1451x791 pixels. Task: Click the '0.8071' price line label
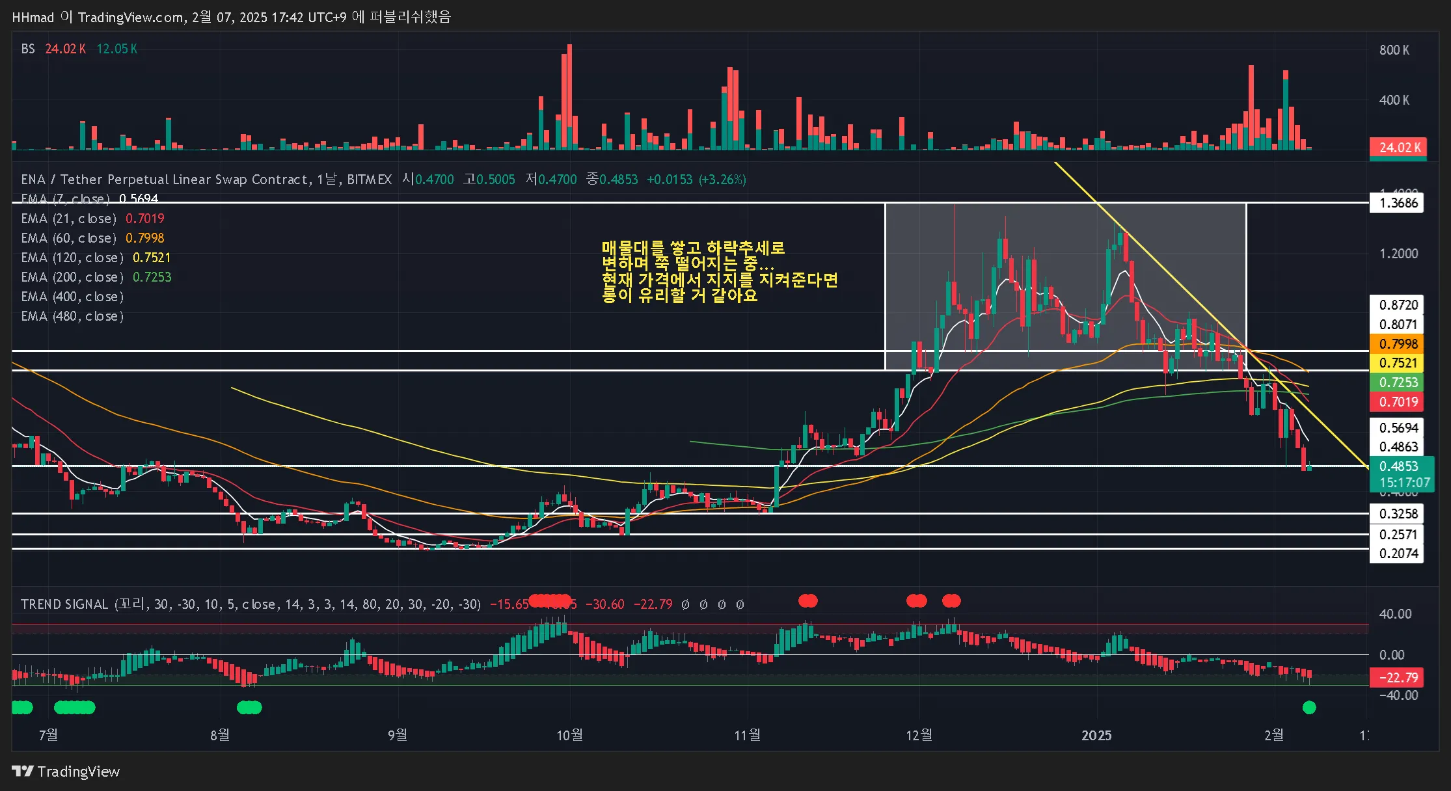pyautogui.click(x=1397, y=325)
